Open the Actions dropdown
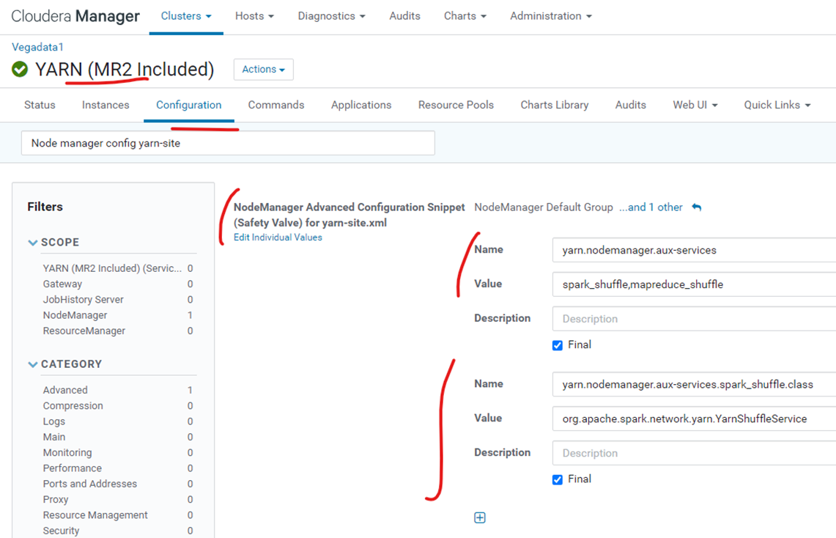This screenshot has height=538, width=836. coord(263,69)
